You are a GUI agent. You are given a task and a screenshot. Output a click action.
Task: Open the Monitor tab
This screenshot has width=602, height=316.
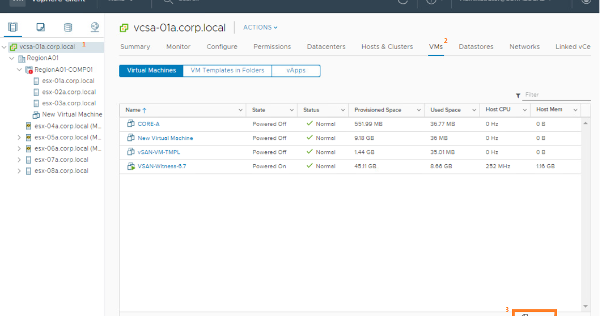coord(178,46)
